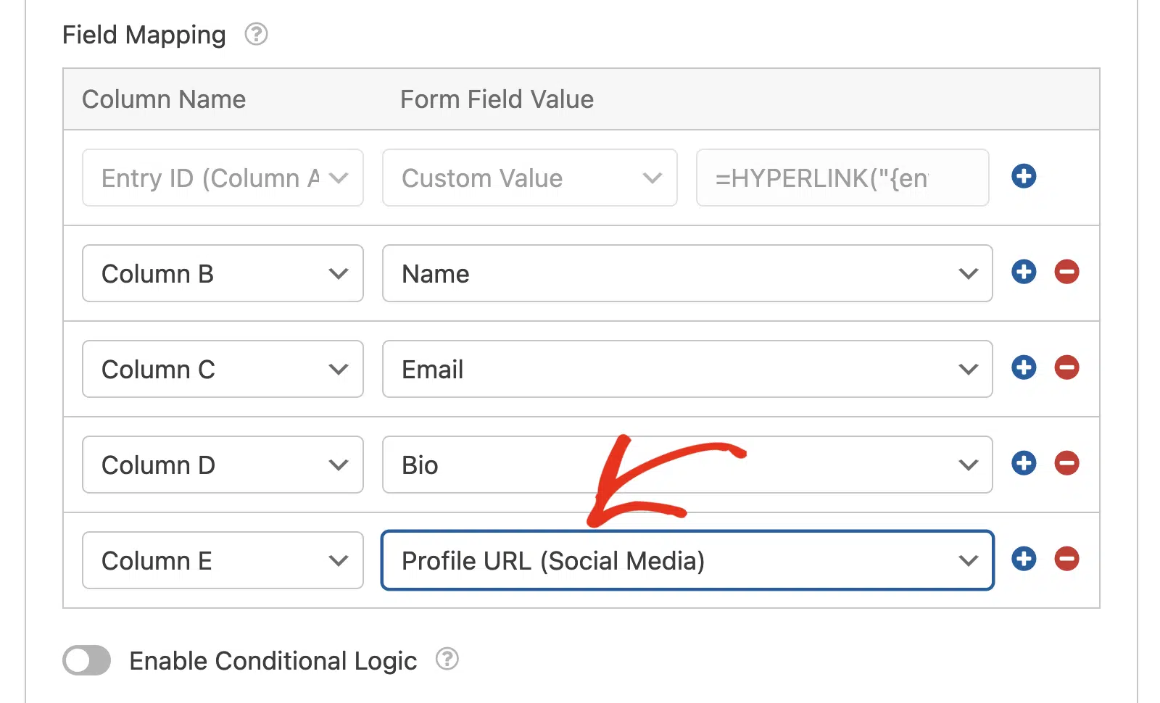Open the Custom Value dropdown

pos(530,178)
